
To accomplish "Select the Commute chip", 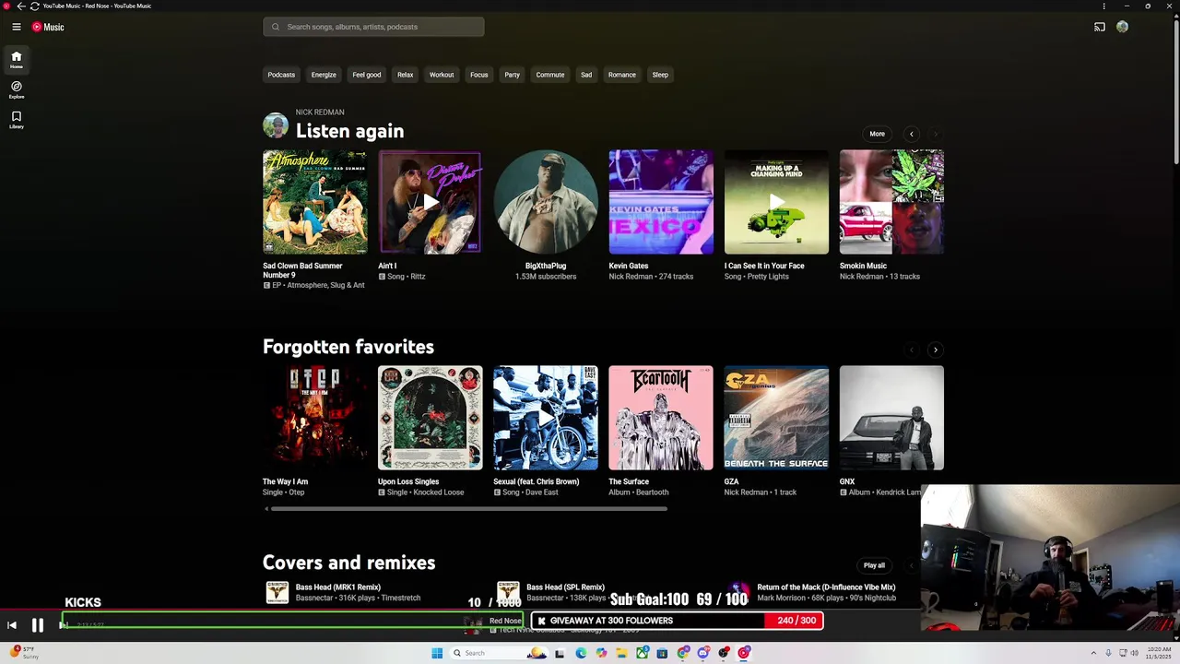I will (550, 75).
